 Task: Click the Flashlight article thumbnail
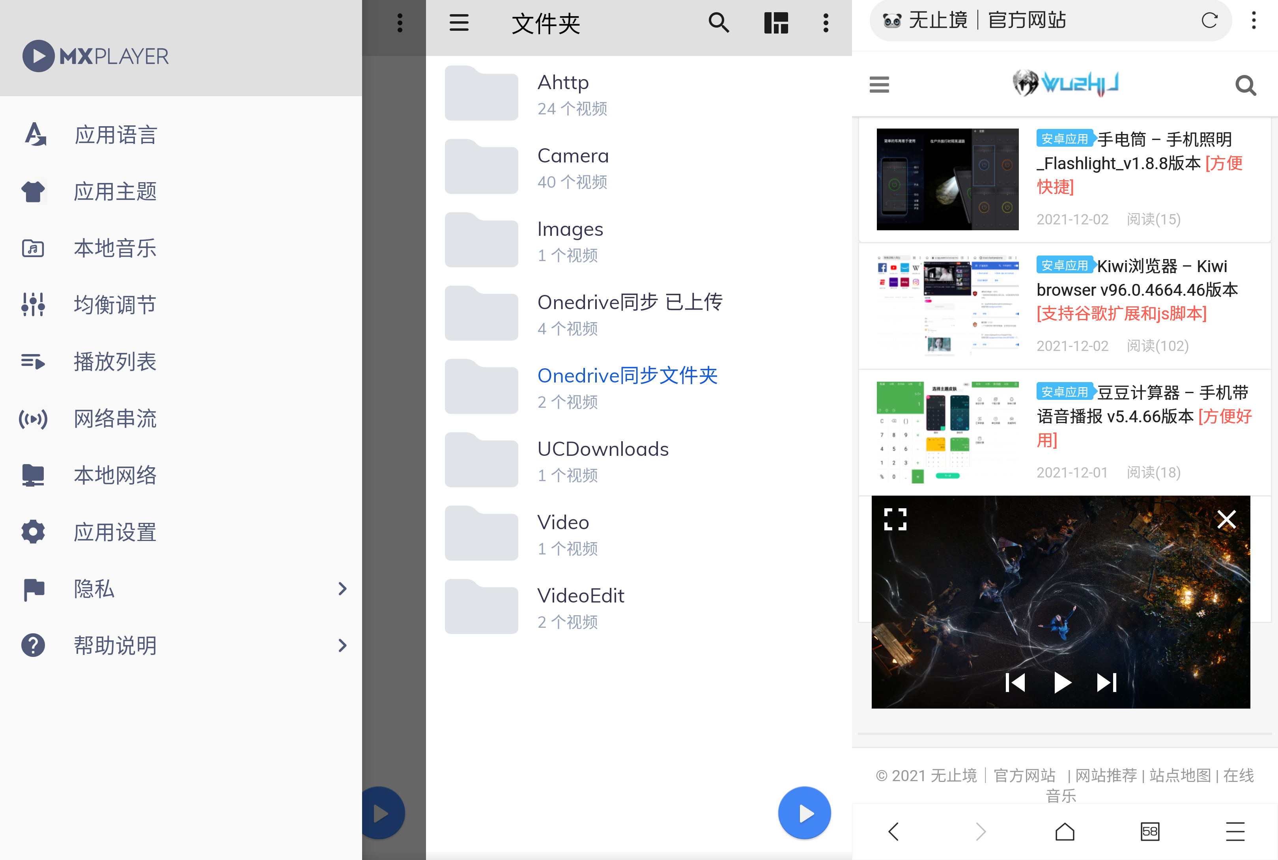(x=947, y=179)
